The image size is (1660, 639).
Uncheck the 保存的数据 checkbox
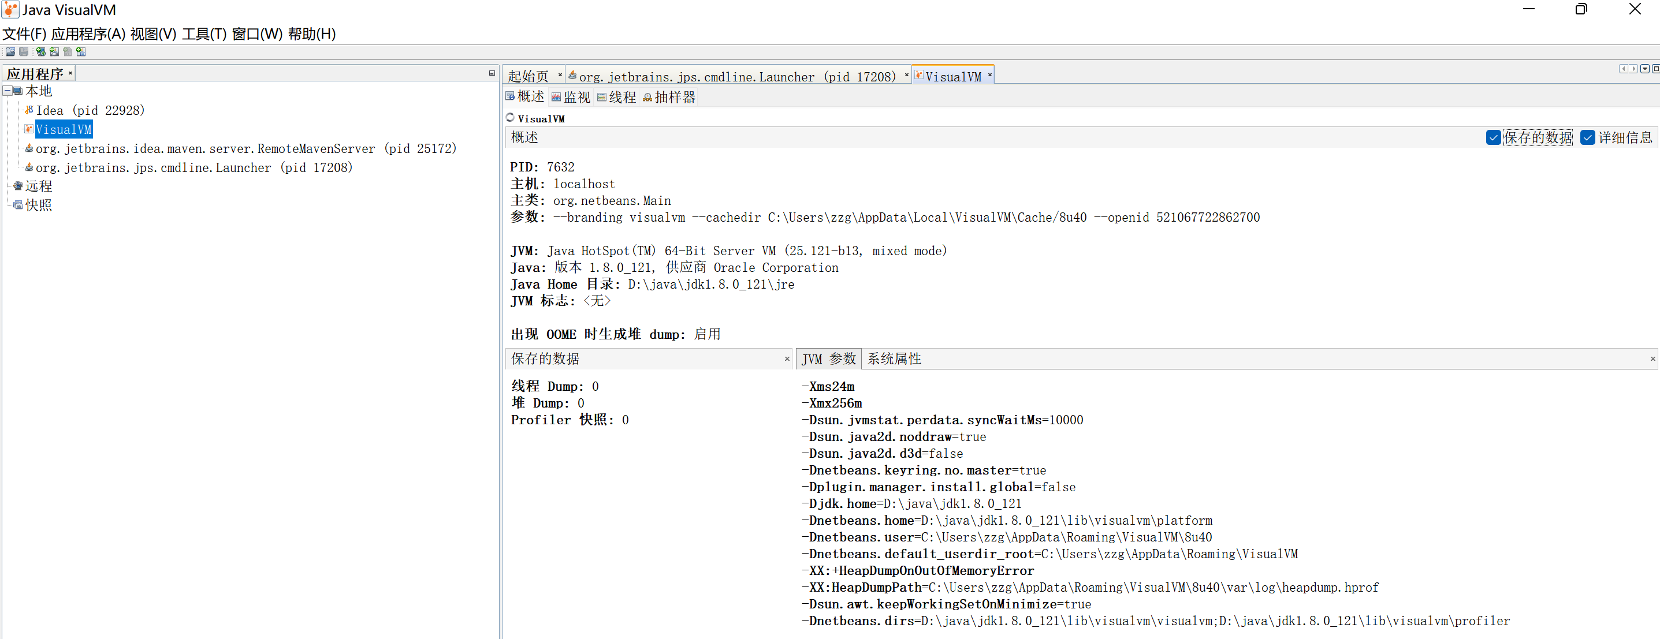tap(1494, 137)
